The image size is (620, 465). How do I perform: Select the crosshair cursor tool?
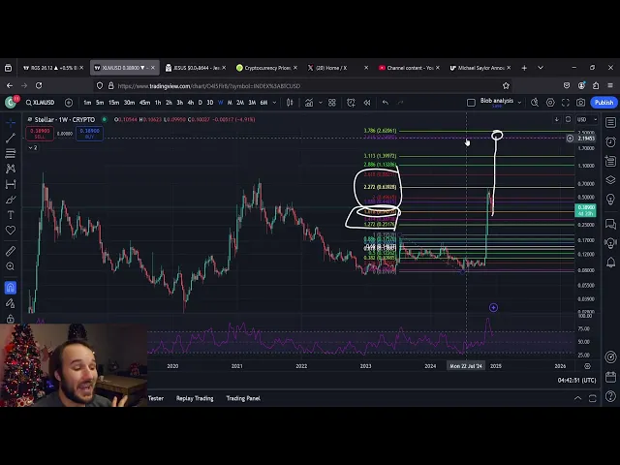click(11, 123)
